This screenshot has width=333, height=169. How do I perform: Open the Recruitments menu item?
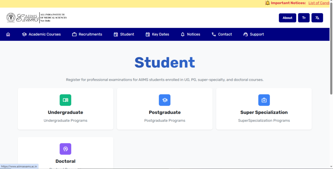[87, 34]
